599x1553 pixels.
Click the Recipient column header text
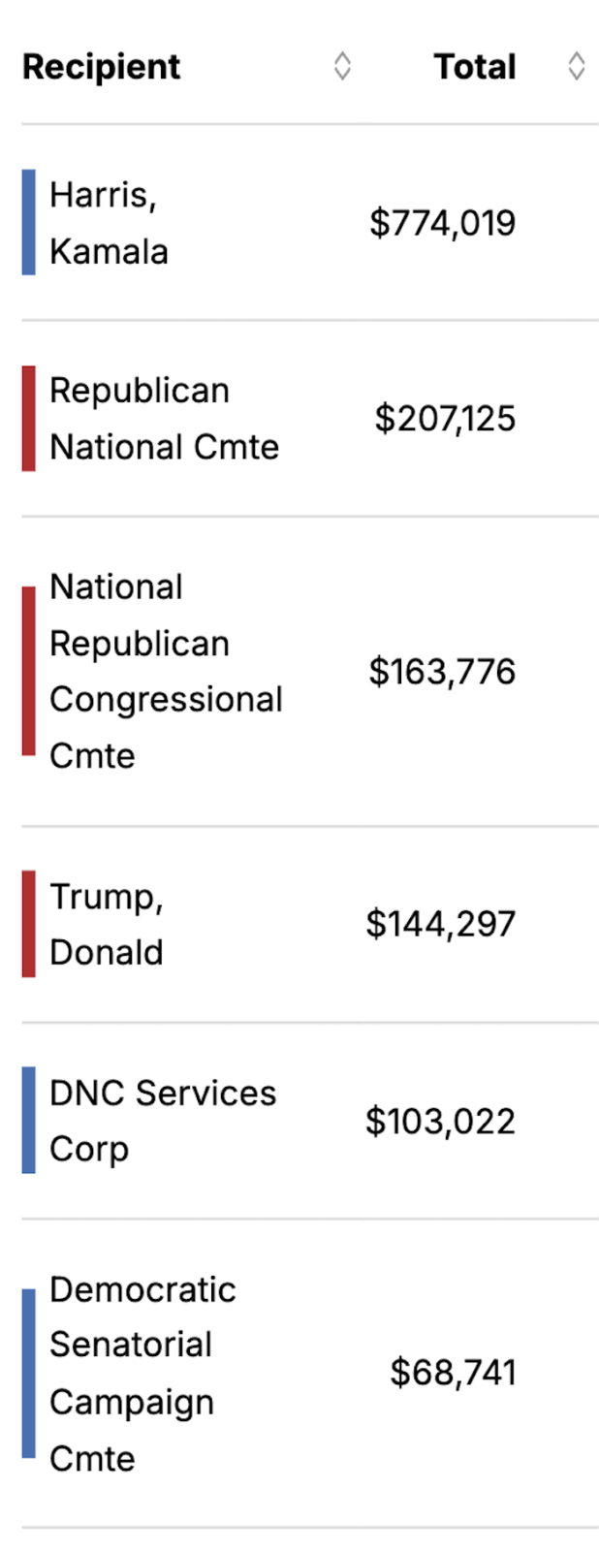pos(102,67)
